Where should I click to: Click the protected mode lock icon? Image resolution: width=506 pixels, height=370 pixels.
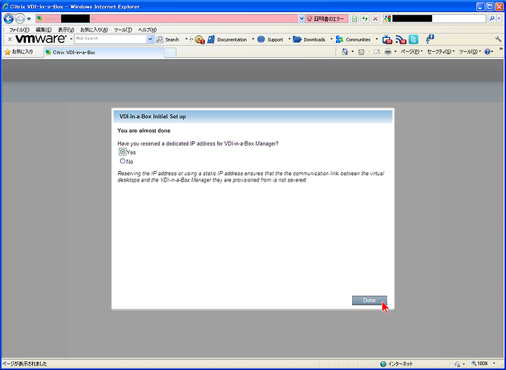(x=458, y=364)
